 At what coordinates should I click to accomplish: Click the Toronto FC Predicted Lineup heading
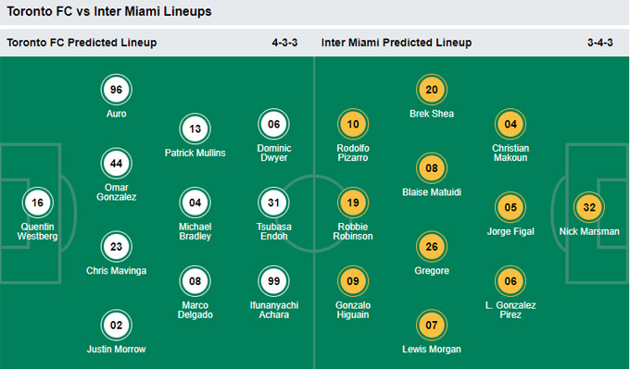[x=82, y=43]
